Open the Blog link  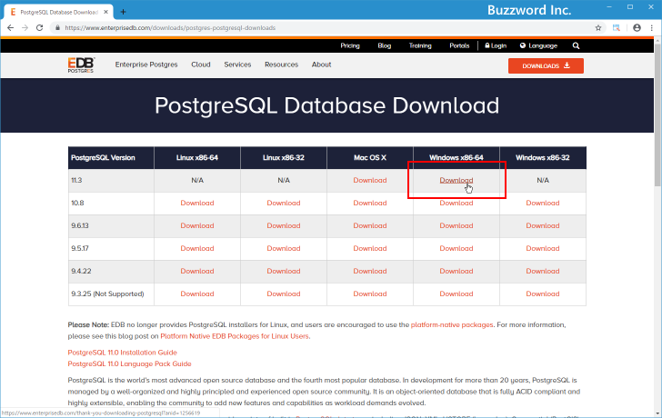tap(384, 45)
